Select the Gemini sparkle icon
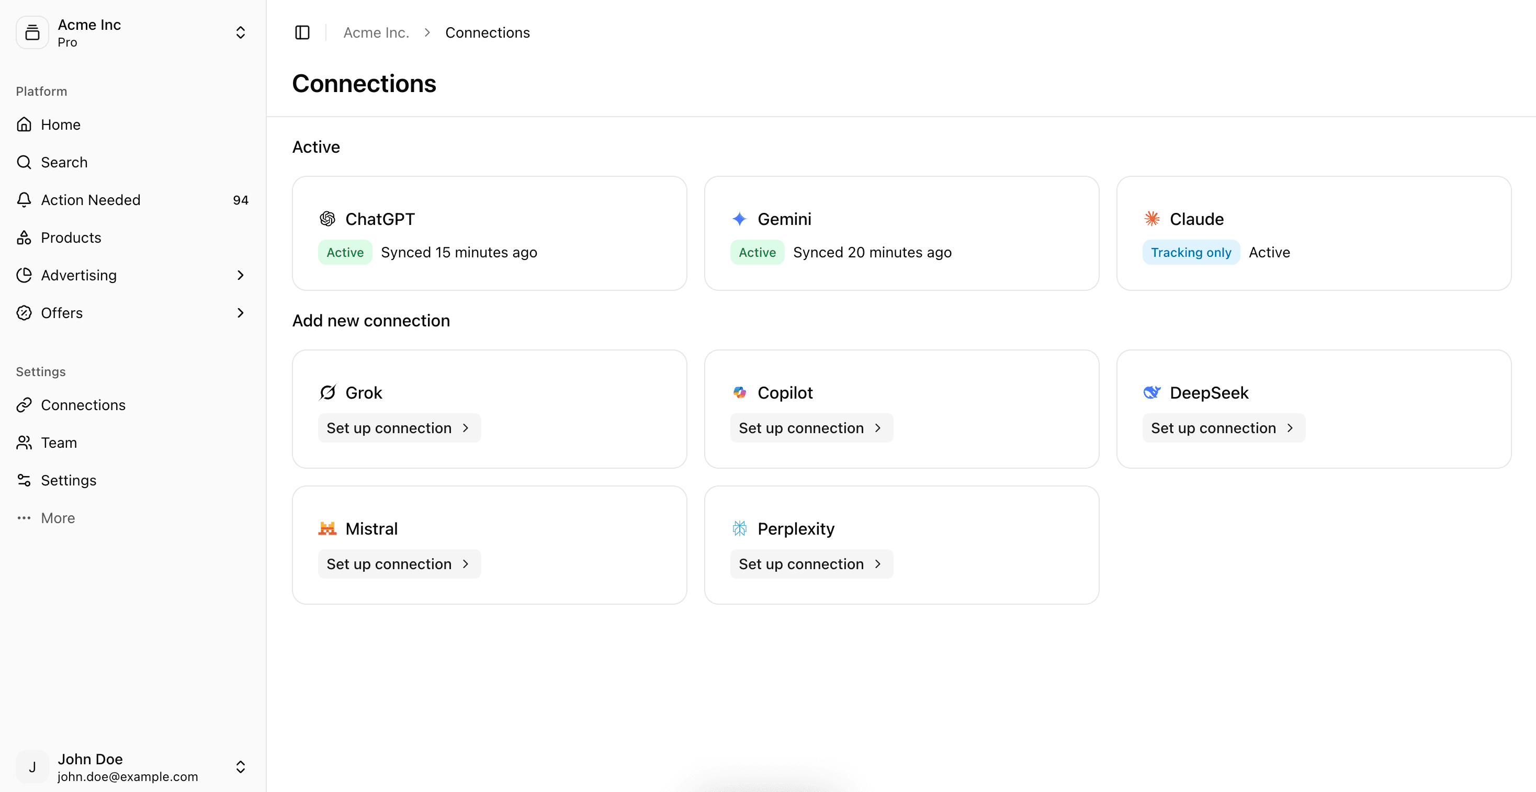Screen dimensions: 1536x792 [739, 218]
